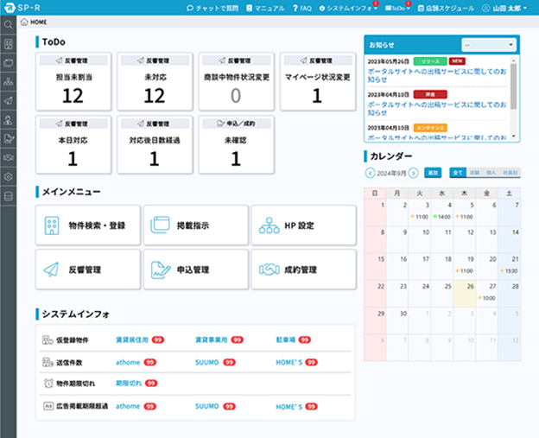Open the settings gear icon in sidebar
This screenshot has height=438, width=539.
8,176
